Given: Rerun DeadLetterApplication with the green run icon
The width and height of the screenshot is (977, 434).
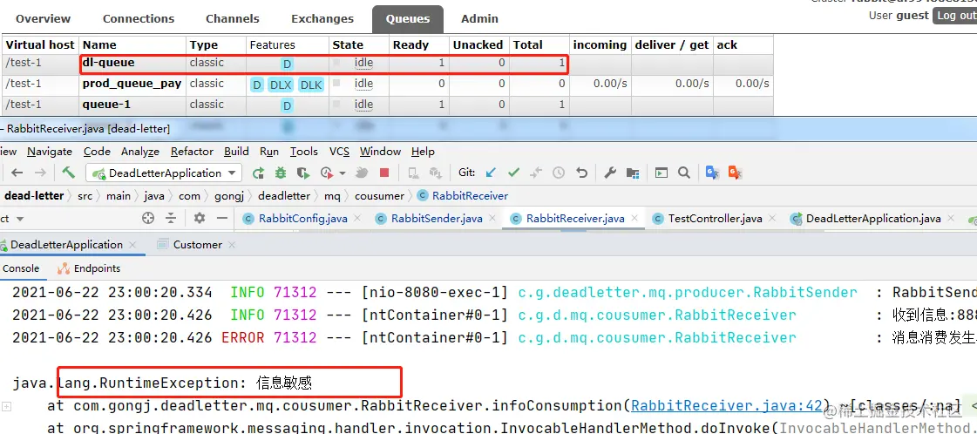Looking at the screenshot, I should [258, 173].
